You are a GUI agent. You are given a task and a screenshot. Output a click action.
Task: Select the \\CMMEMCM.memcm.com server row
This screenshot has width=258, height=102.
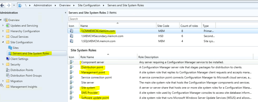(163, 31)
